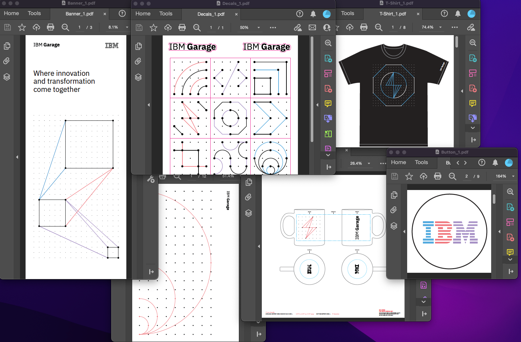
Task: Close the Banner_1.pdf tab
Action: click(105, 14)
